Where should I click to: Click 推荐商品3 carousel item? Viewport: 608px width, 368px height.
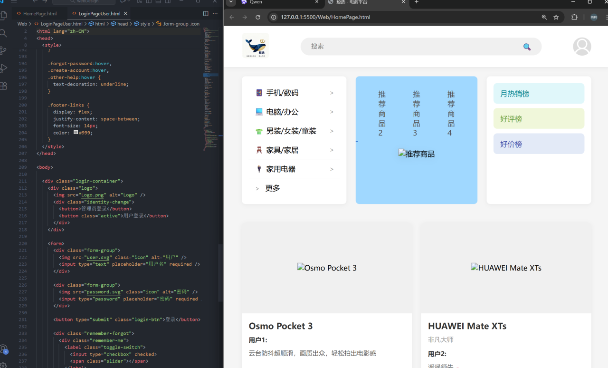click(417, 114)
